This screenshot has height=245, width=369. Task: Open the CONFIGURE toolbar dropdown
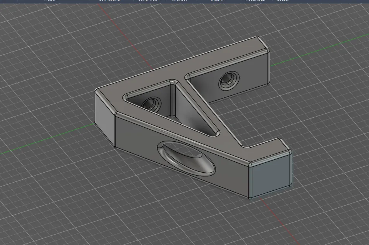coord(109,1)
